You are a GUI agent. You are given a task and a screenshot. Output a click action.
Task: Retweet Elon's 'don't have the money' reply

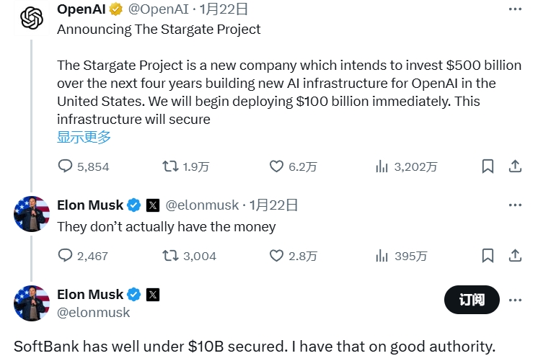coord(170,255)
